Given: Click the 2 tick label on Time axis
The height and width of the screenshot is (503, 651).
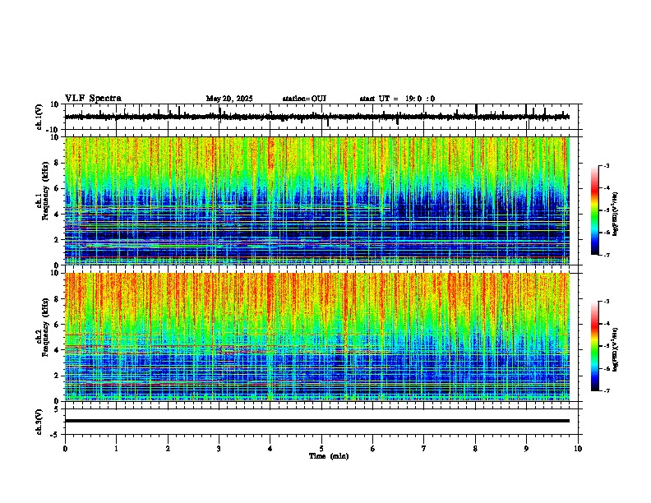Looking at the screenshot, I should click(x=168, y=449).
